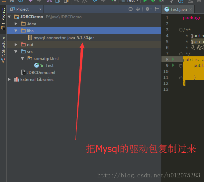Select External Libraries label
This screenshot has height=182, width=204.
click(37, 80)
